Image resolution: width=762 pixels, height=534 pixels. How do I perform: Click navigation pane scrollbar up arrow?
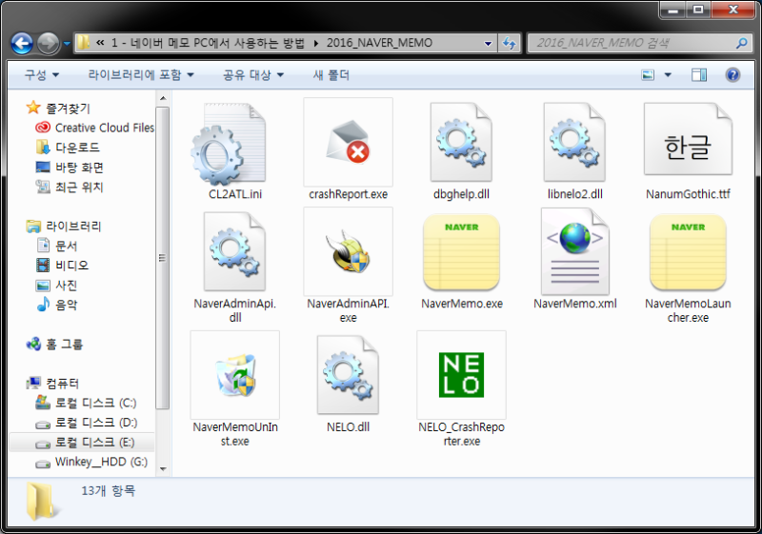163,99
